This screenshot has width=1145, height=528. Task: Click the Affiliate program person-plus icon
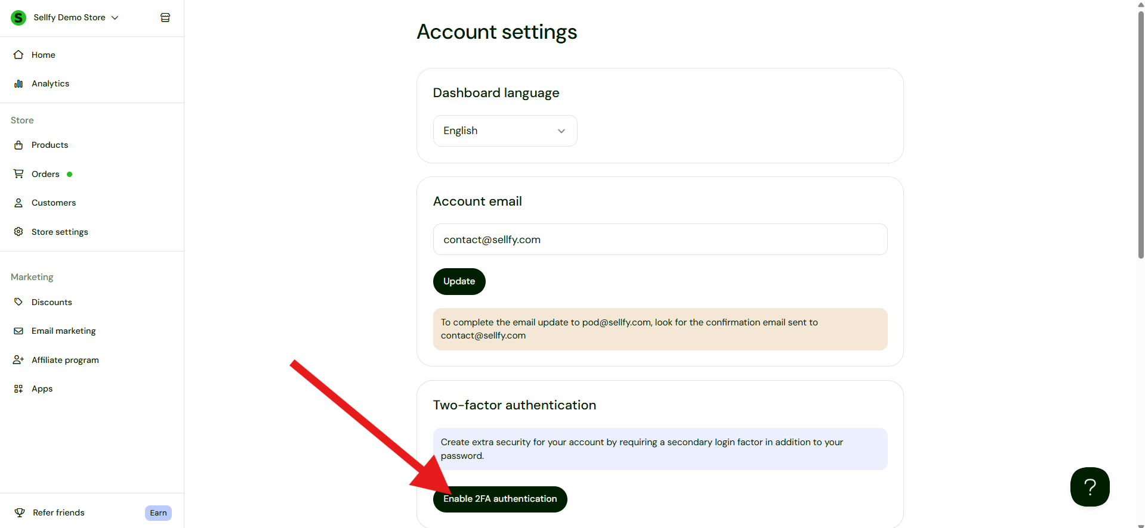pos(18,360)
